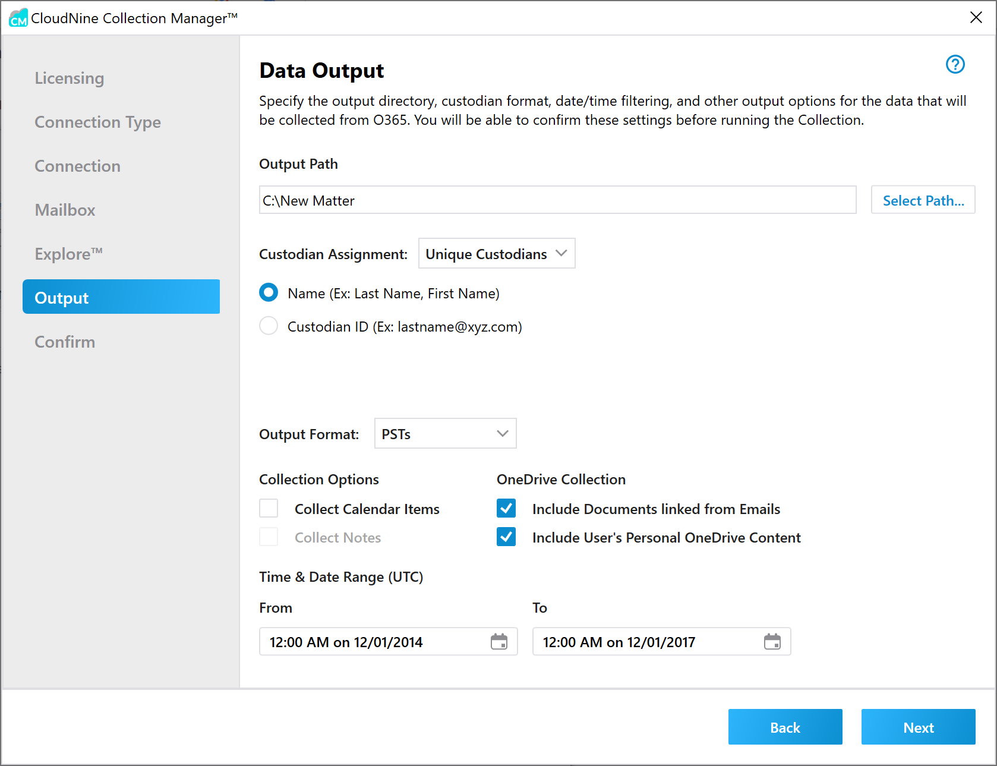Go to the Mailbox step
Image resolution: width=997 pixels, height=766 pixels.
[65, 210]
